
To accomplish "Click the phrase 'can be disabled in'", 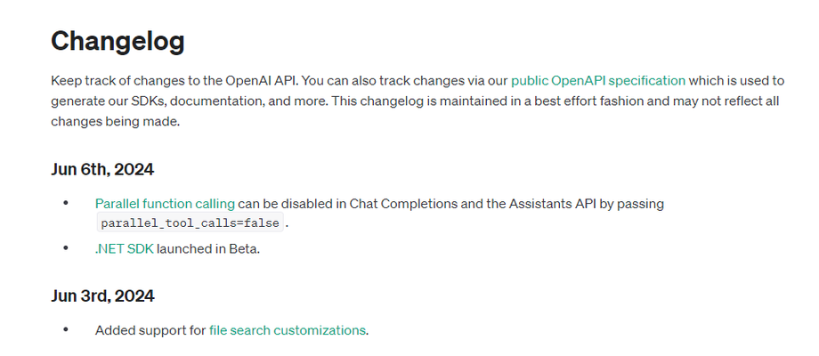I will [291, 204].
